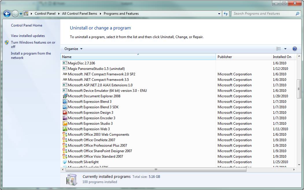Open the Organize dropdown menu
The height and width of the screenshot is (190, 304).
73,49
